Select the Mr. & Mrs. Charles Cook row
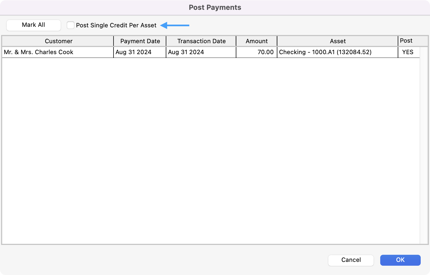The width and height of the screenshot is (430, 275). tap(39, 52)
